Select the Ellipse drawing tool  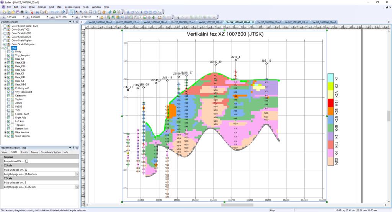tap(155, 12)
